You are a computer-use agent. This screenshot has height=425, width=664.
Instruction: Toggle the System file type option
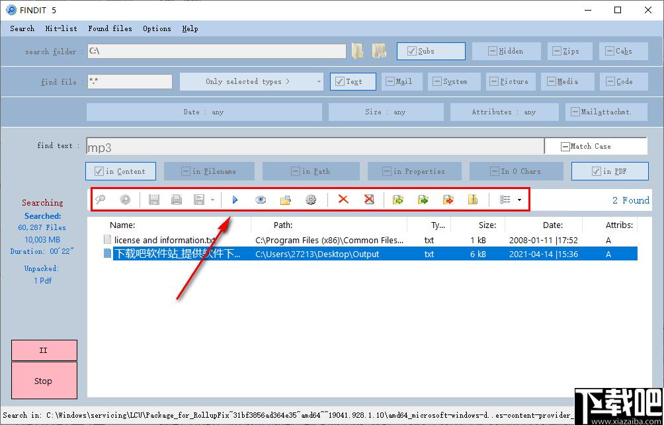click(x=454, y=82)
